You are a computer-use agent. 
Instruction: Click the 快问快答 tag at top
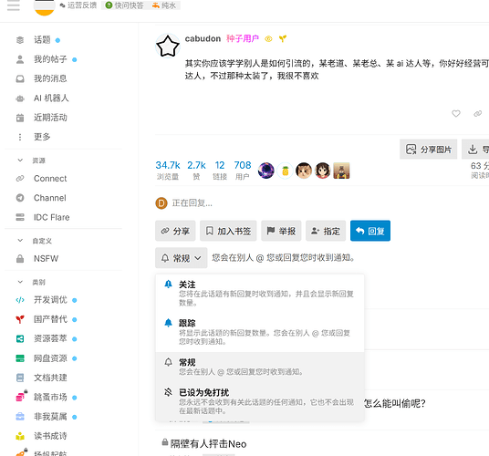(124, 5)
